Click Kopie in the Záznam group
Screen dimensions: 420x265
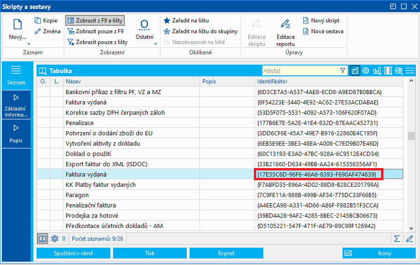click(46, 21)
